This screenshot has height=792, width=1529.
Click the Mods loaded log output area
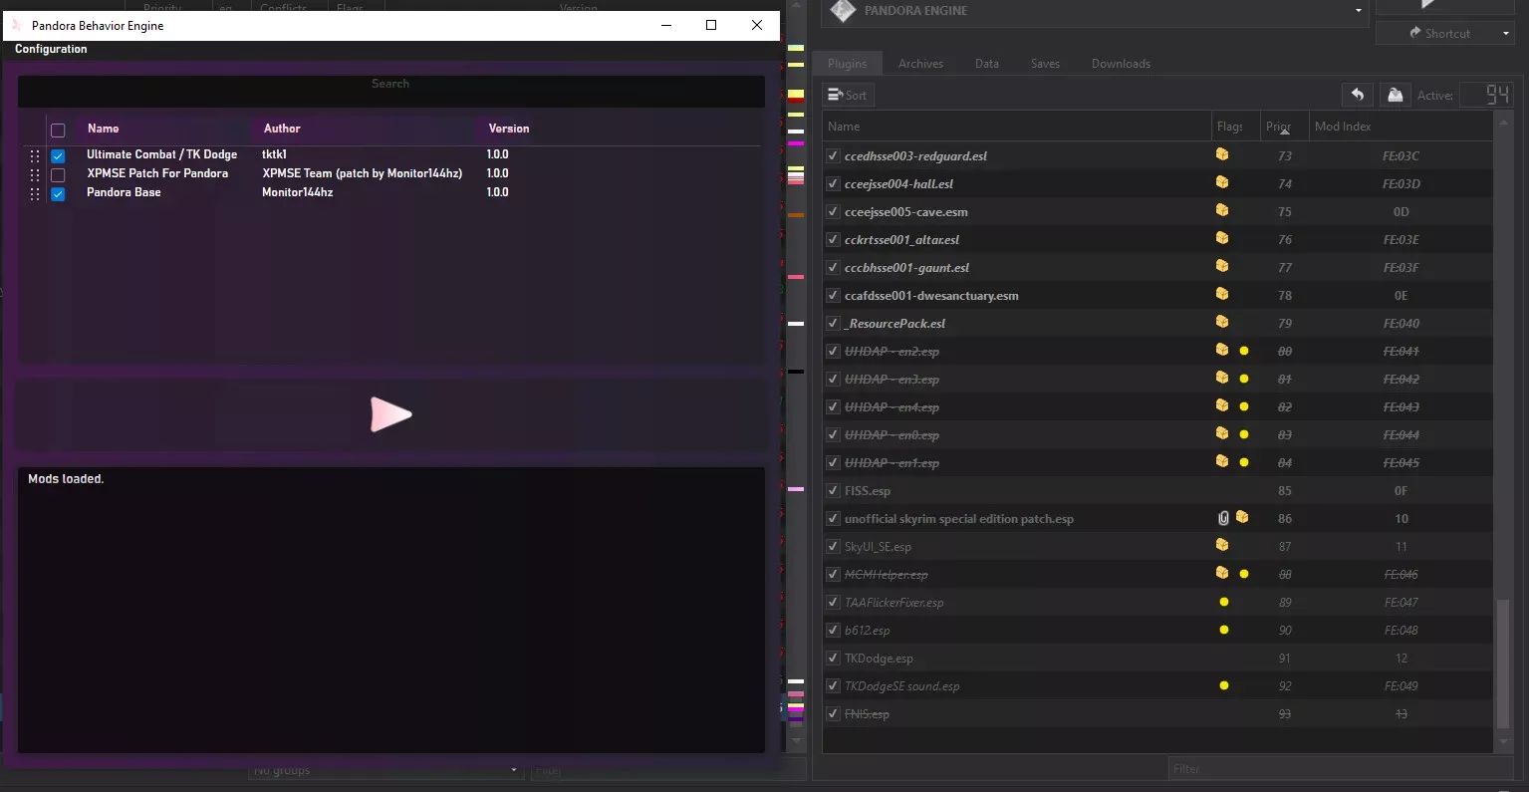(390, 610)
